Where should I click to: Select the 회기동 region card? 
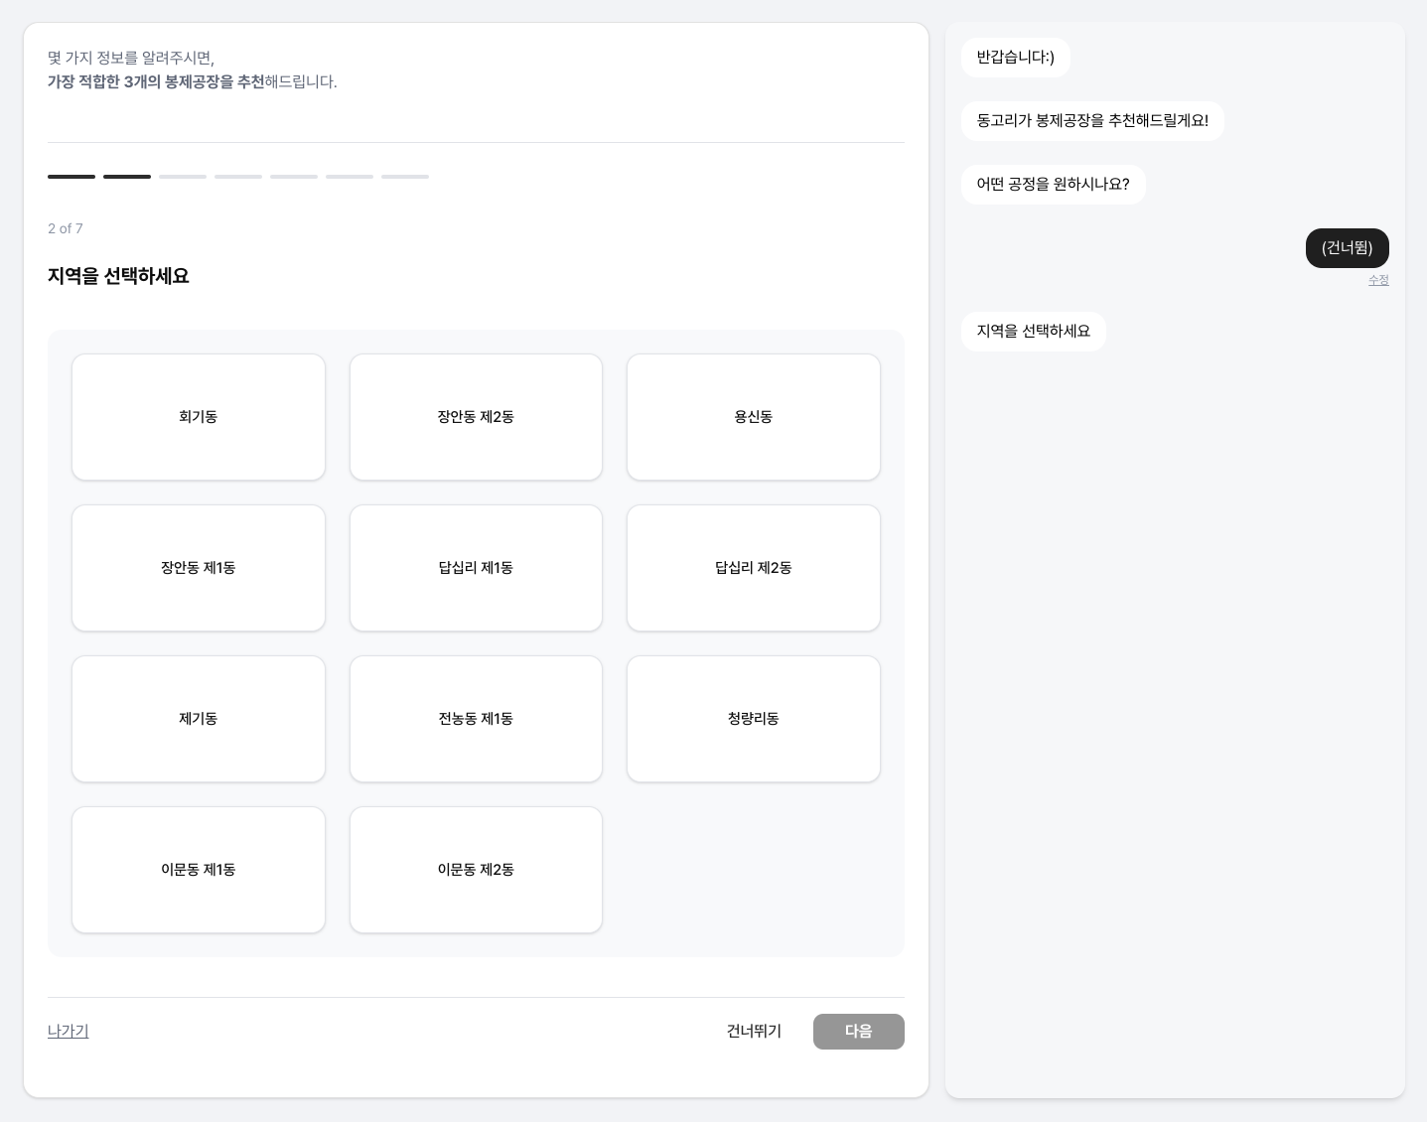pos(199,417)
